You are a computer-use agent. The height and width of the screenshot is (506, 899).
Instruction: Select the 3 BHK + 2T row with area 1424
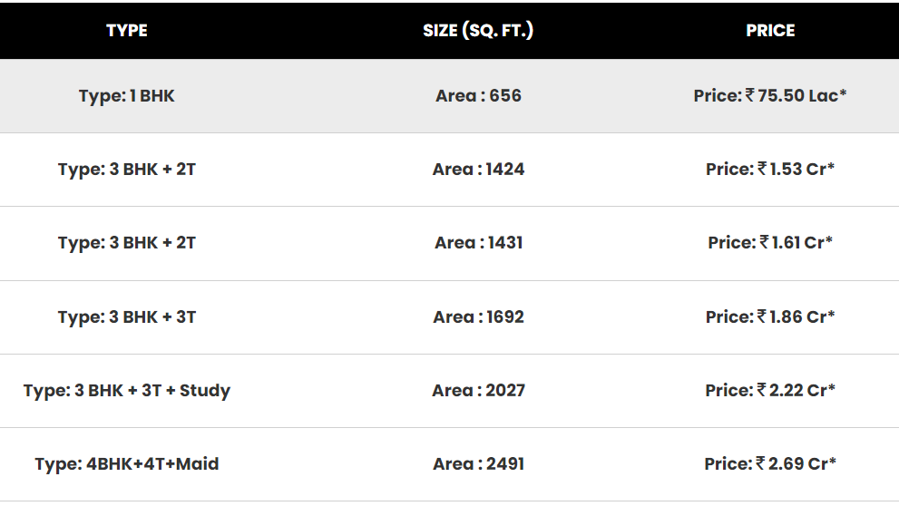[x=450, y=170]
